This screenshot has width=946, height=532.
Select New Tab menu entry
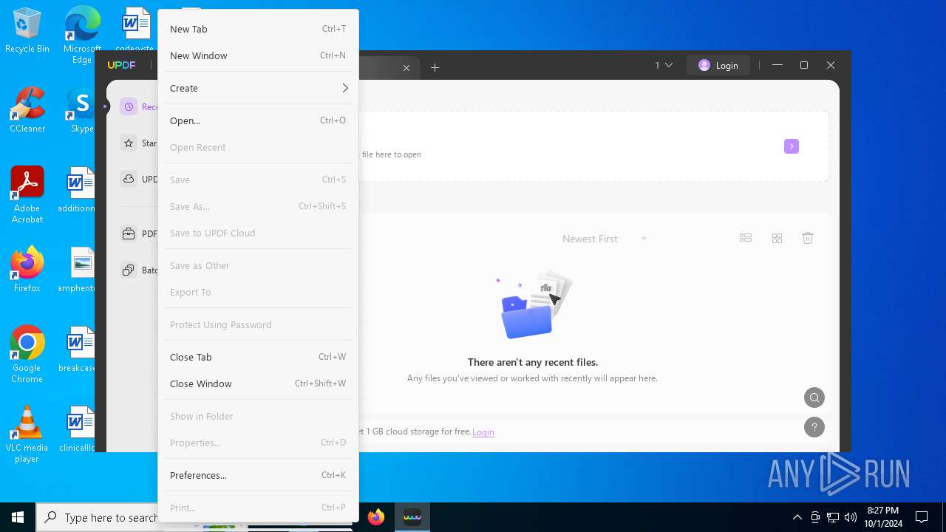(258, 29)
